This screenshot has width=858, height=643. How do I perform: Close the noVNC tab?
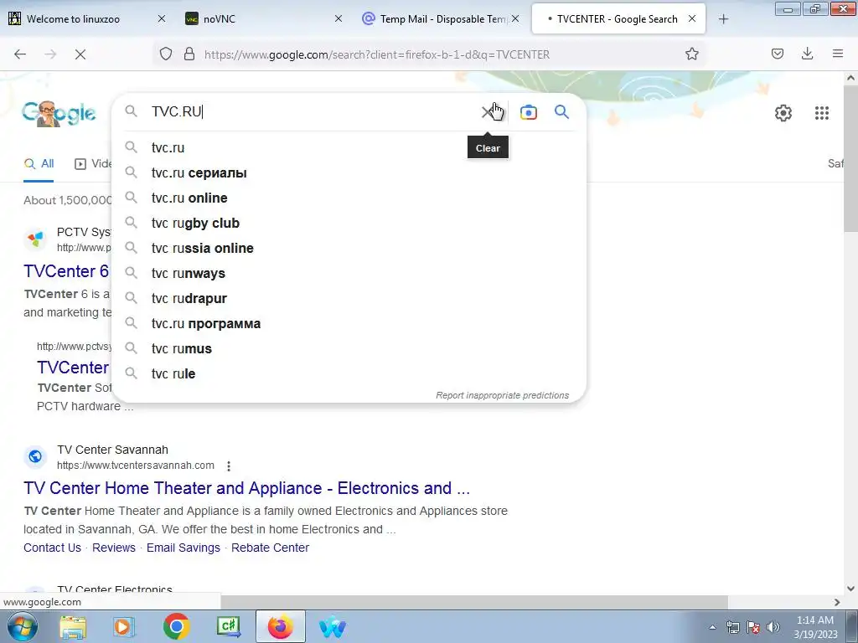click(x=339, y=18)
